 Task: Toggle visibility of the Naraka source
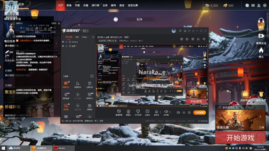pos(63,42)
